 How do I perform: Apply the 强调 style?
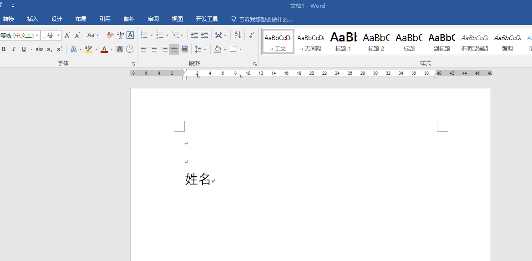pos(507,42)
